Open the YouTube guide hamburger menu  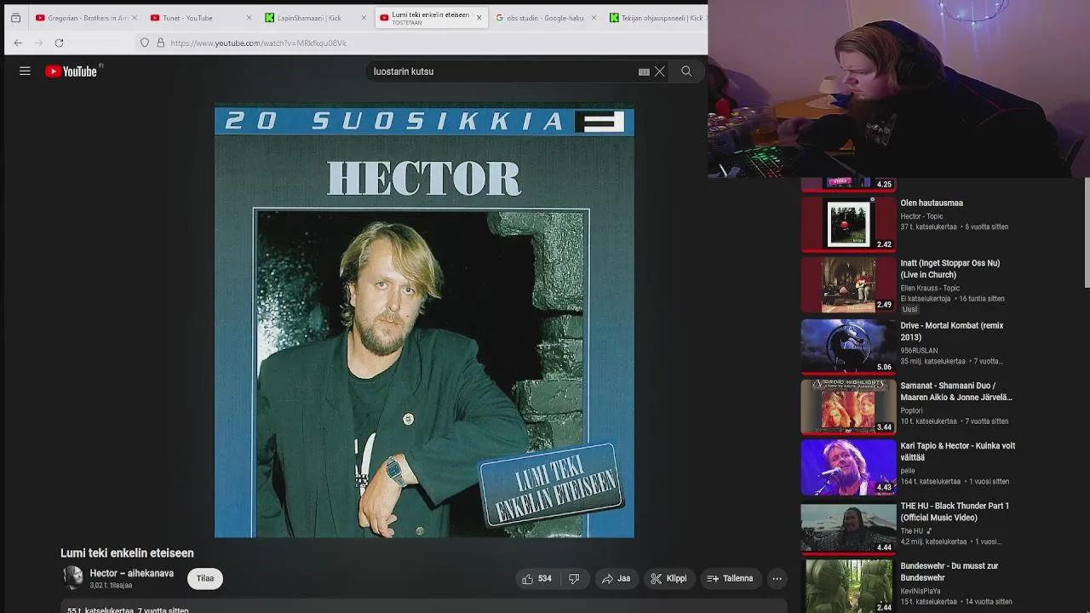25,72
